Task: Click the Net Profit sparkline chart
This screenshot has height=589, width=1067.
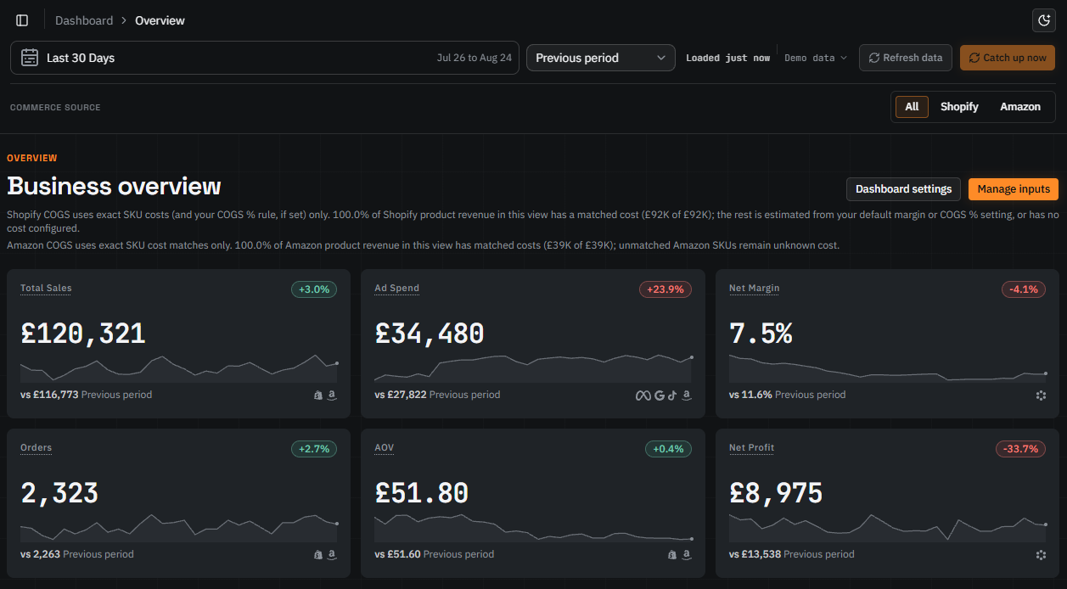Action: tap(888, 527)
